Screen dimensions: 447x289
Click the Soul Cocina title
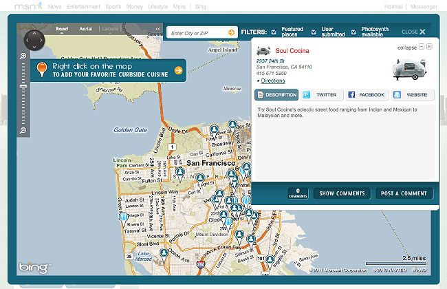click(x=292, y=51)
